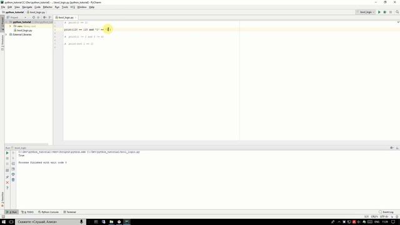The height and width of the screenshot is (225, 400).
Task: Open the Window menu
Action: [x=82, y=7]
